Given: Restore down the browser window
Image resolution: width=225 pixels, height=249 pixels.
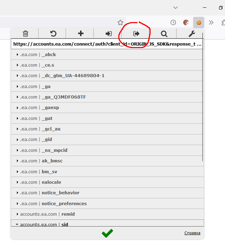Looking at the screenshot, I should coord(221,8).
